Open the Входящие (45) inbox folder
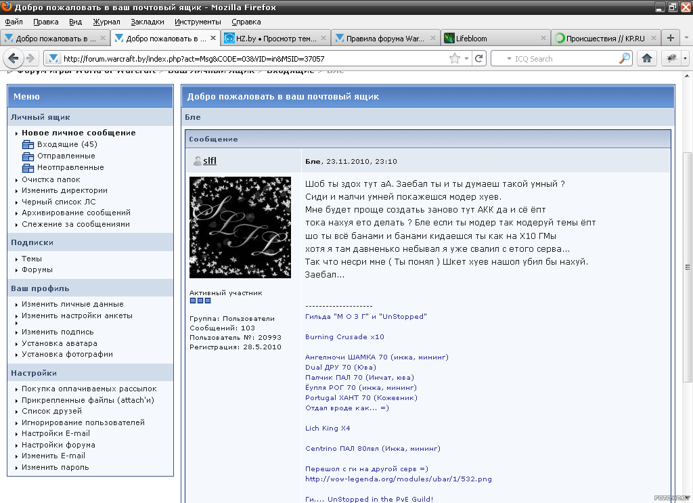The height and width of the screenshot is (503, 693). click(67, 144)
